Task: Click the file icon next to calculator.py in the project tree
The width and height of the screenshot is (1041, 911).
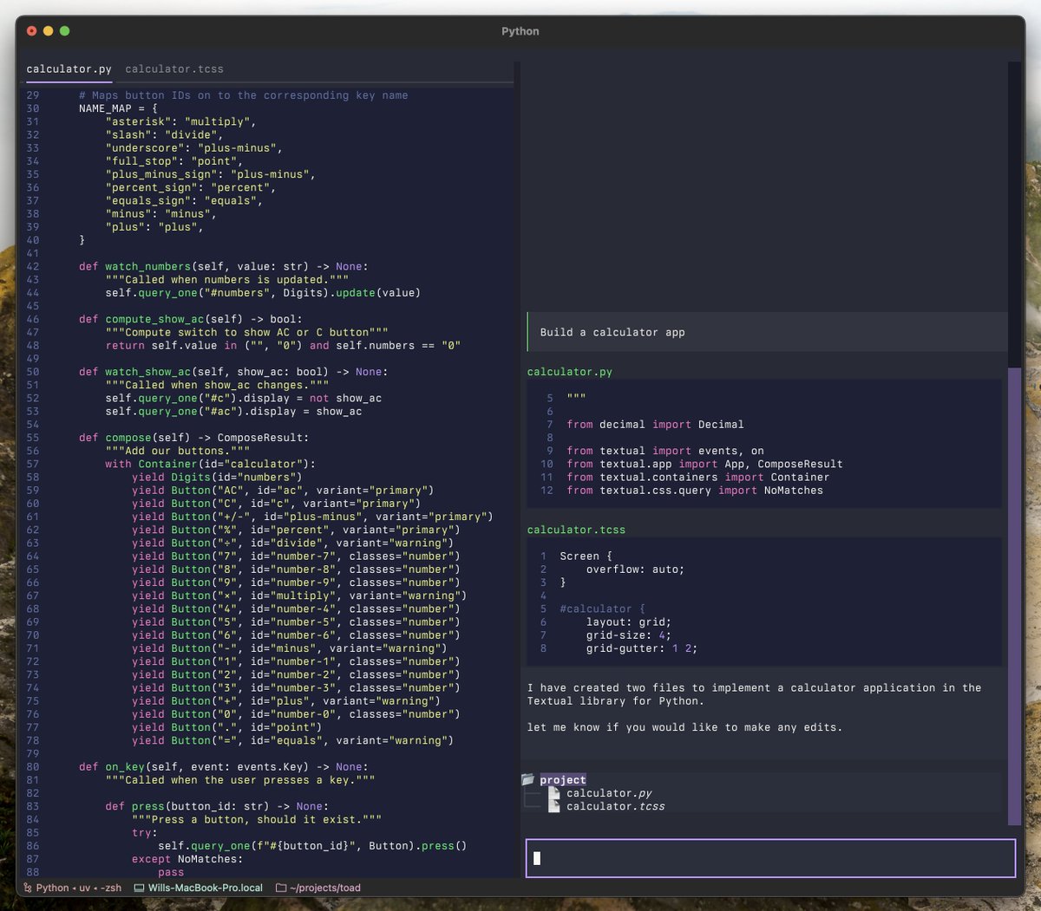Action: point(554,793)
